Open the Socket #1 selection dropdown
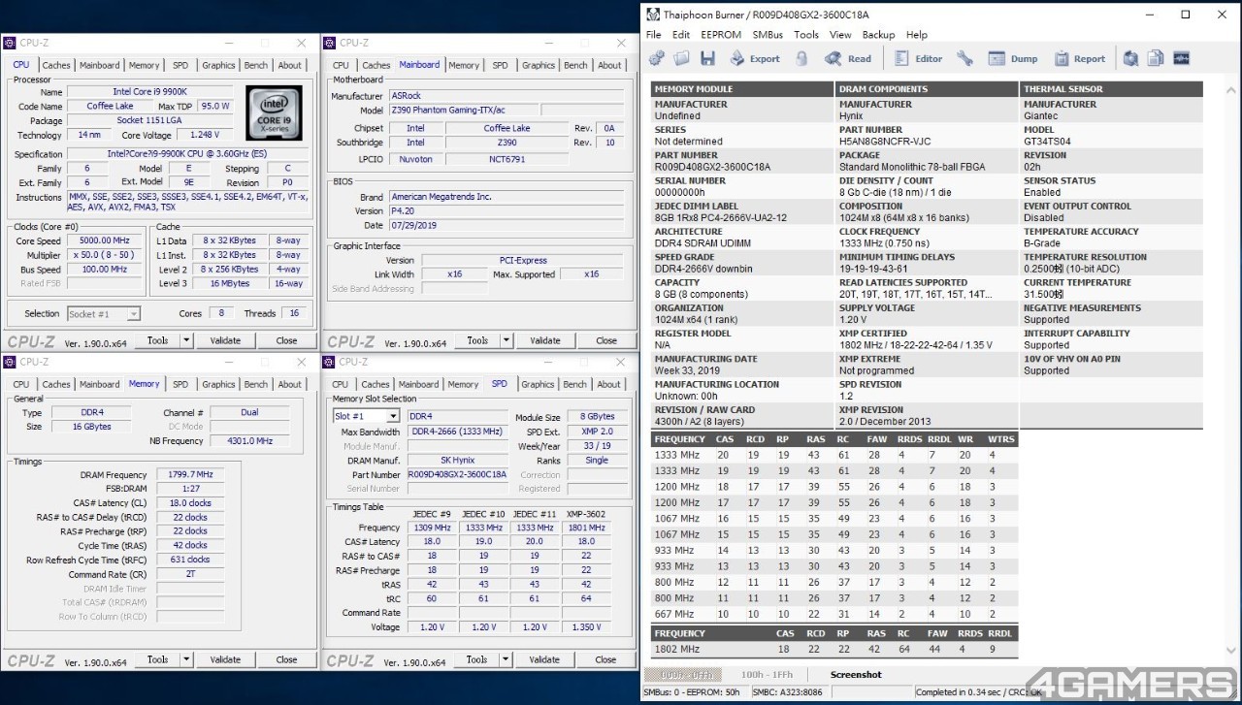The height and width of the screenshot is (705, 1242). (104, 314)
